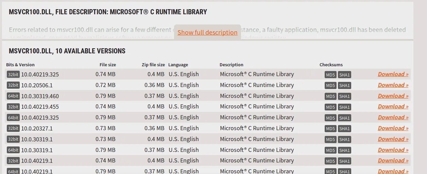Show MD5 checksum for 64bit 10.0.40219.325

[x=330, y=118]
